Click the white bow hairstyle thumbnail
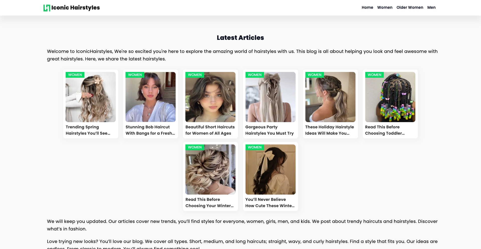Viewport: 481px width, 249px height. [x=270, y=169]
